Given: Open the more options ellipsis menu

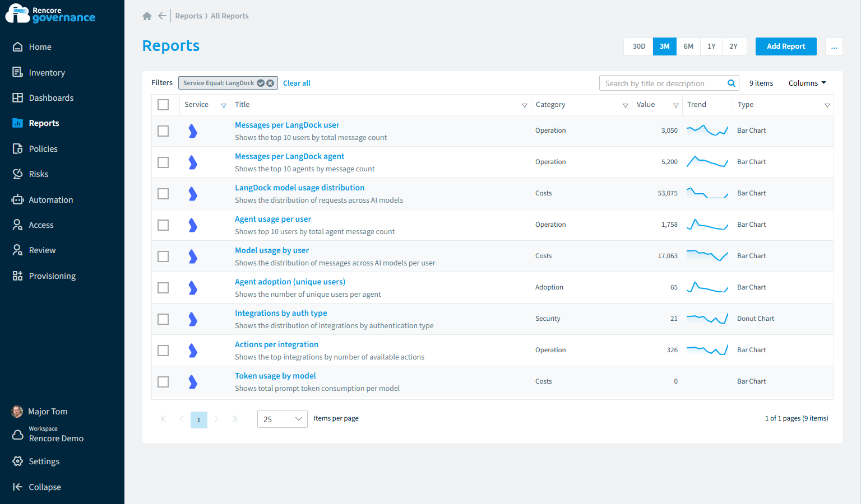Looking at the screenshot, I should 834,46.
